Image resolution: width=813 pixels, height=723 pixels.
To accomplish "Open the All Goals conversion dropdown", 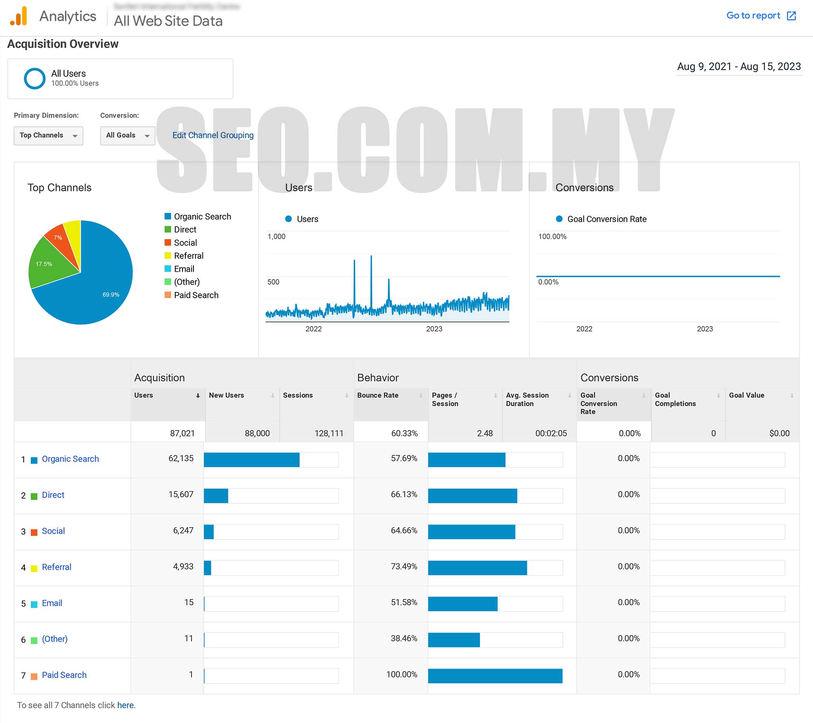I will [128, 135].
